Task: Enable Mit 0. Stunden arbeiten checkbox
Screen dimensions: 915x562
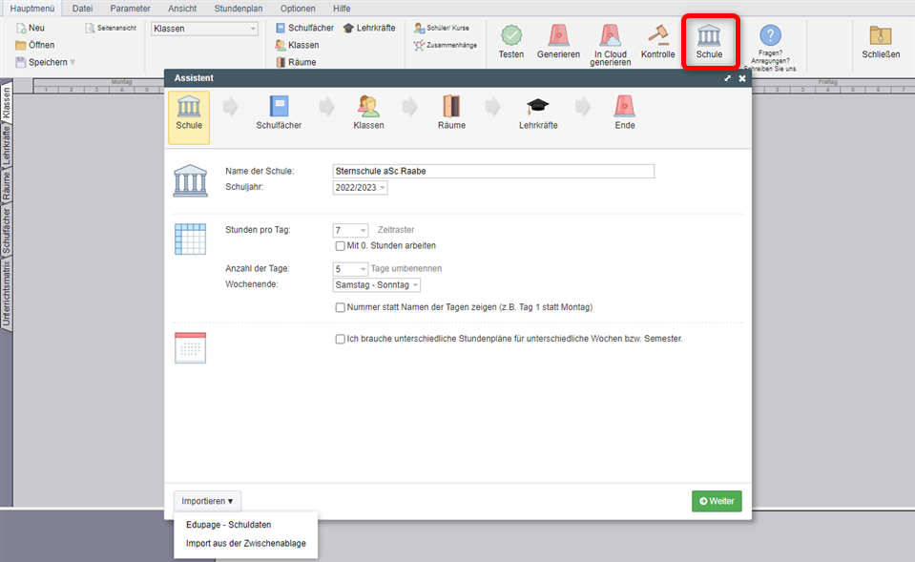Action: [341, 246]
